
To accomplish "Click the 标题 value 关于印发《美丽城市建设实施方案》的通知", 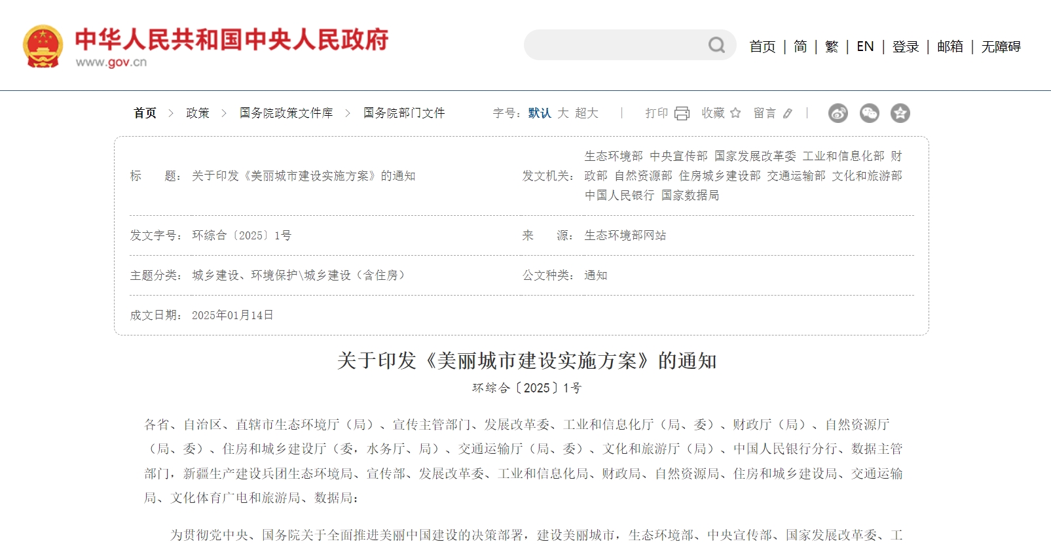I will click(x=304, y=176).
